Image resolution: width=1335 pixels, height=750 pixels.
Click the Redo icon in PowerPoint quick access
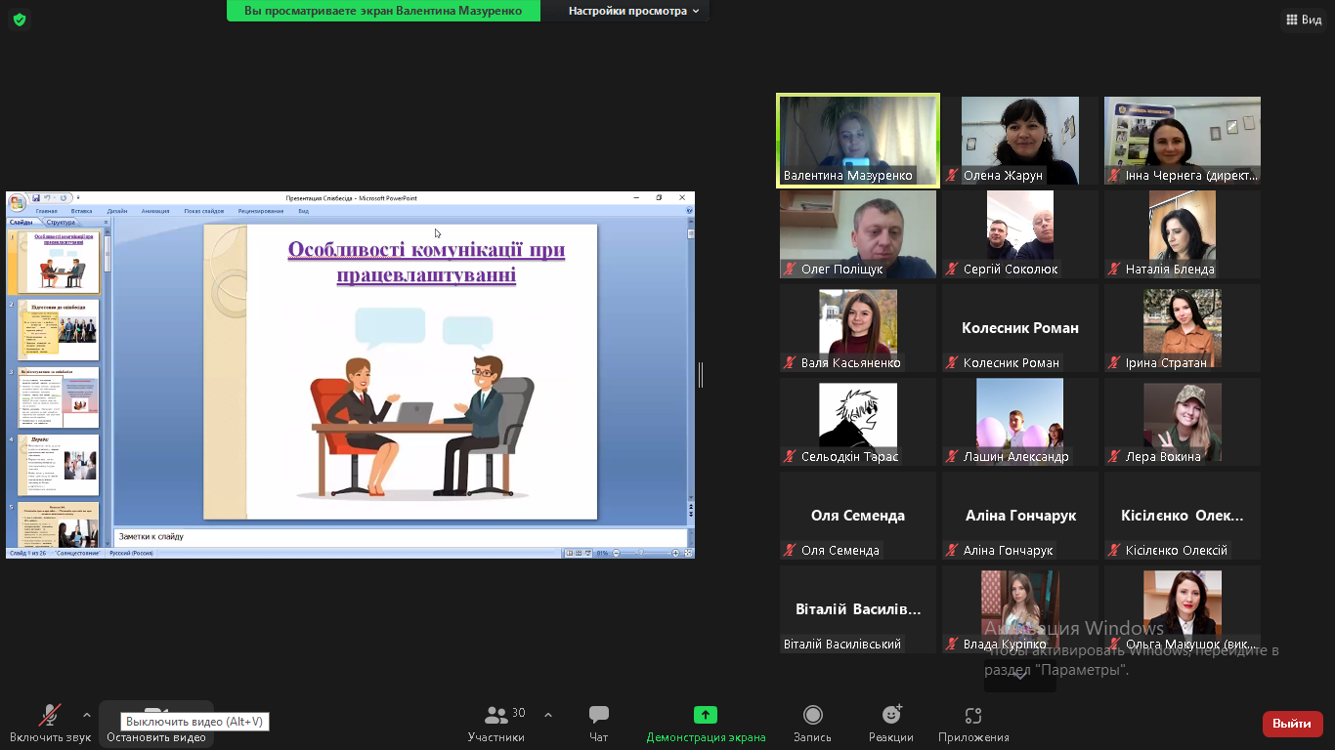click(63, 198)
